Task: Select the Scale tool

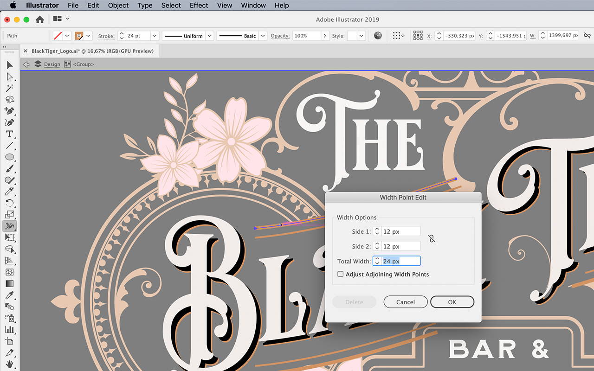Action: click(x=9, y=215)
